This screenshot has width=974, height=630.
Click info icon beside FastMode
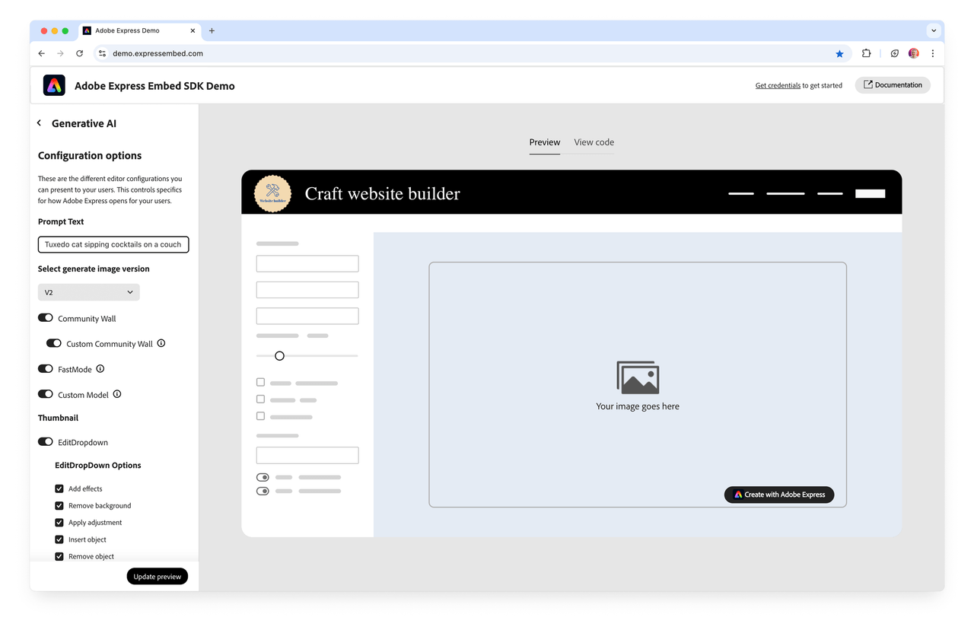click(x=100, y=369)
